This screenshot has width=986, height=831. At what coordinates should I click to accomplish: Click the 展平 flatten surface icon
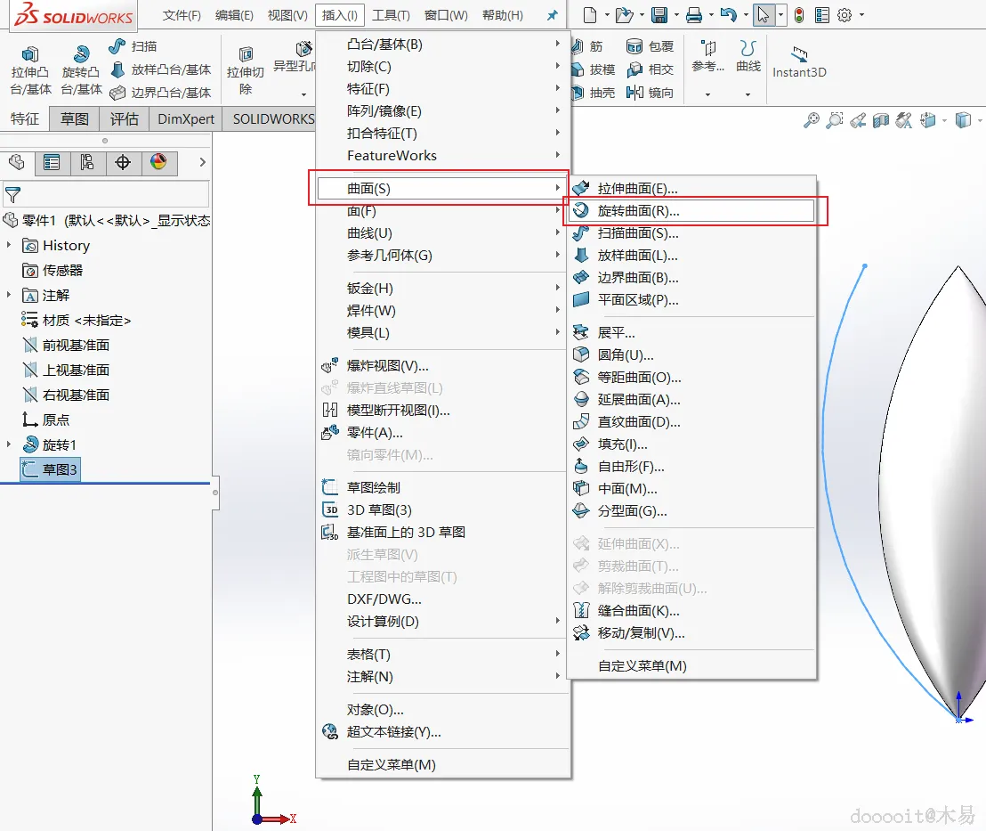[581, 332]
